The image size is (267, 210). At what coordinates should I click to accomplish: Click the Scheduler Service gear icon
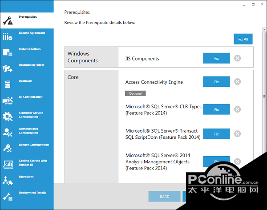[8, 117]
